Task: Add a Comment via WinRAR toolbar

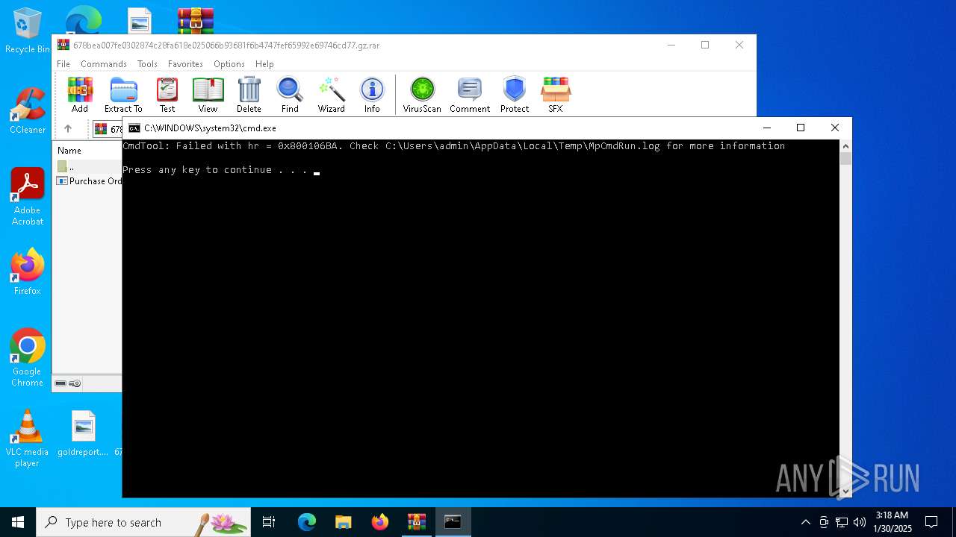Action: coord(470,95)
